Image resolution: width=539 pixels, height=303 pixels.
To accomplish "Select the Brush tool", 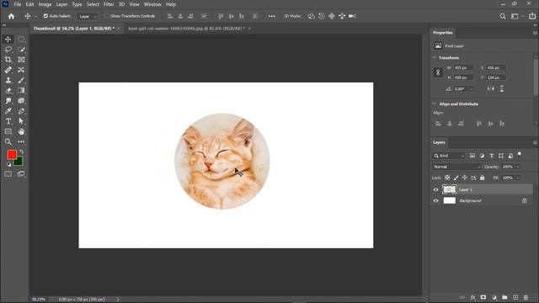I will (21, 81).
